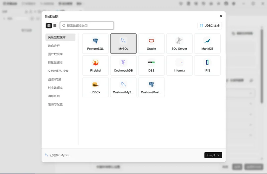Viewport: 267px width, 174px height.
Task: Switch to list view layout
Action: [55, 26]
